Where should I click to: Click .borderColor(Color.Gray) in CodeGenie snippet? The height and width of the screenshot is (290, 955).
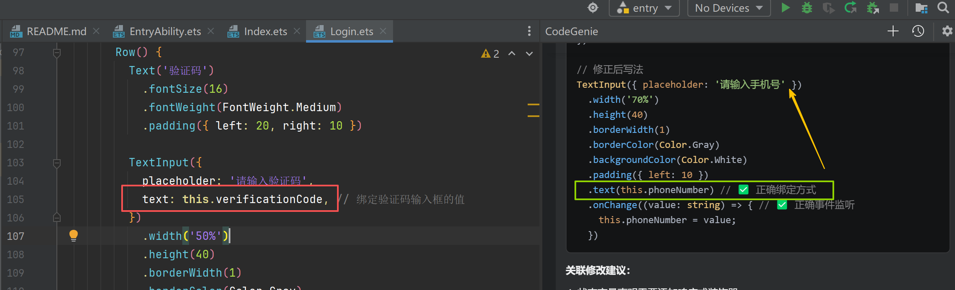[654, 145]
